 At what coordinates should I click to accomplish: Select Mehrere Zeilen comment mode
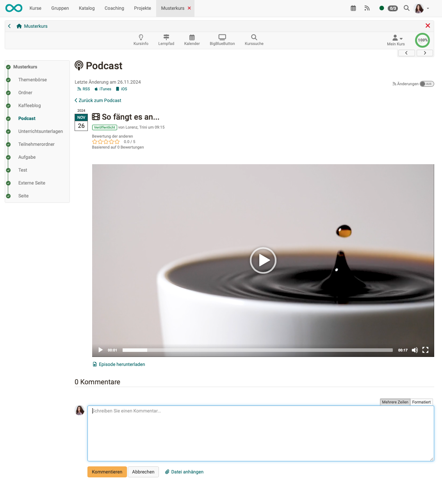click(395, 402)
